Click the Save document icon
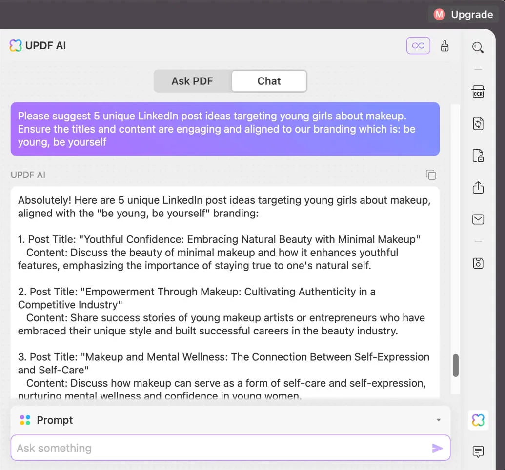Viewport: 505px width, 470px height. tap(478, 263)
